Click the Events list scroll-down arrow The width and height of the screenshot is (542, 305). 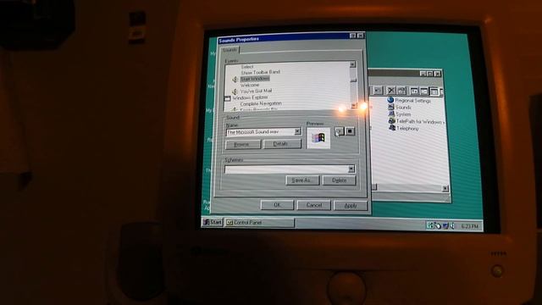tap(353, 106)
